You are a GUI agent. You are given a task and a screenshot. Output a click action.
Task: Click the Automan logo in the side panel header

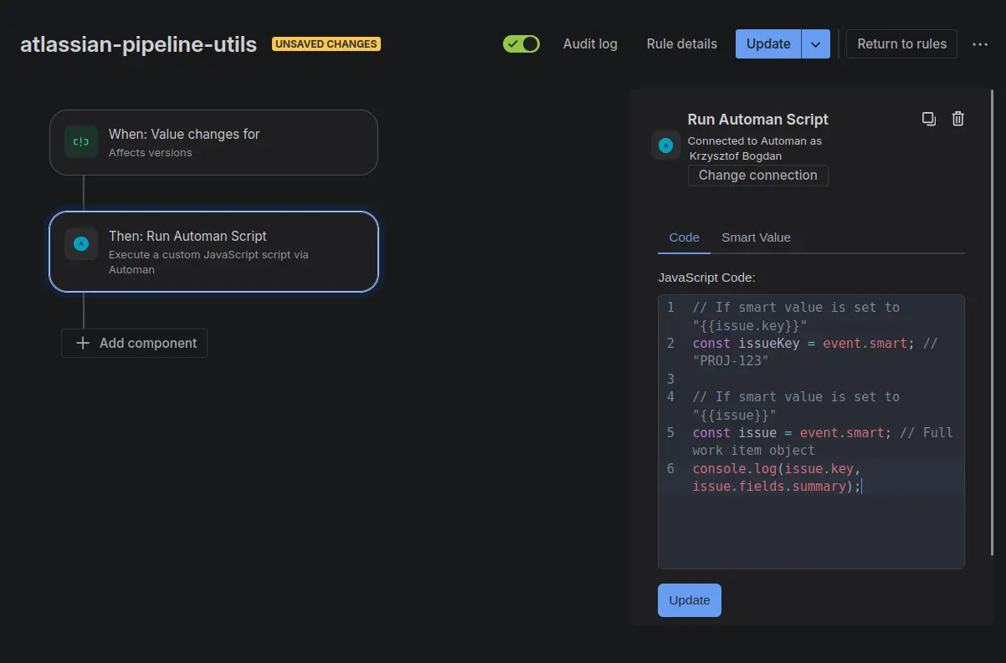(666, 145)
